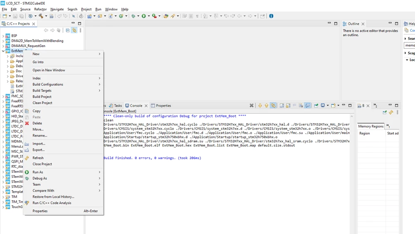The height and width of the screenshot is (234, 415).
Task: Click the Open Element folder toolbar icon
Action: pyautogui.click(x=166, y=16)
